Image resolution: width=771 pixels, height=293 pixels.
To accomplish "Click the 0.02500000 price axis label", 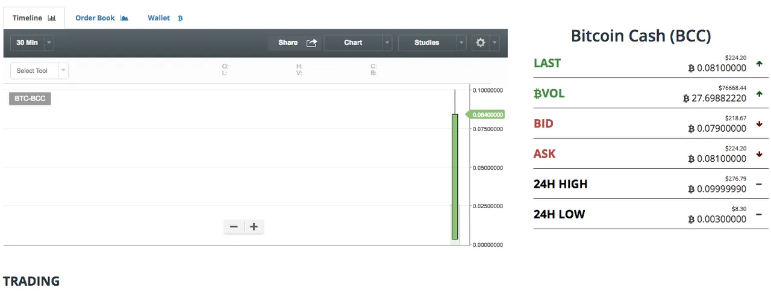I will pyautogui.click(x=487, y=206).
